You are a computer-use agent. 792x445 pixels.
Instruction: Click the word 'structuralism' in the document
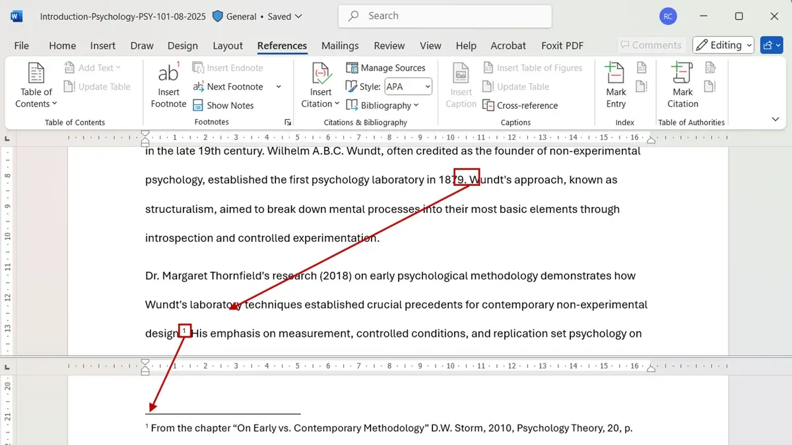click(180, 209)
